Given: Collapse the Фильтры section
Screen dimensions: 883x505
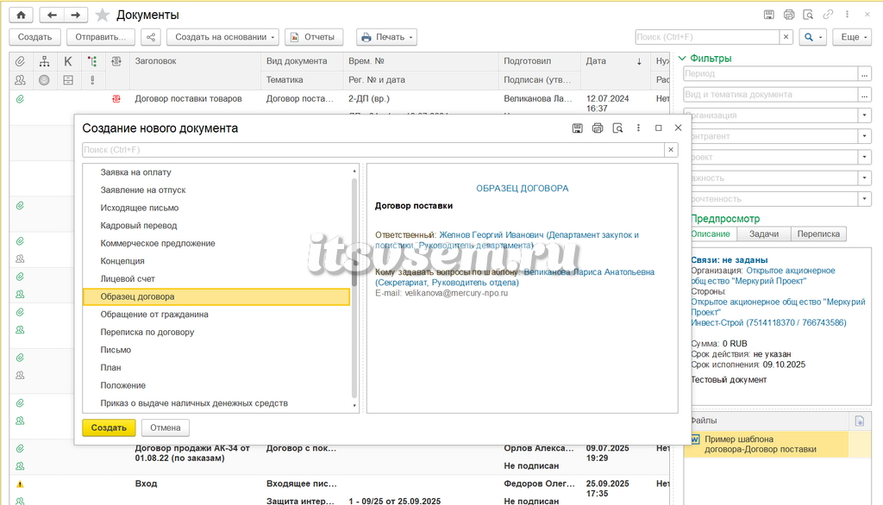Looking at the screenshot, I should pyautogui.click(x=683, y=59).
